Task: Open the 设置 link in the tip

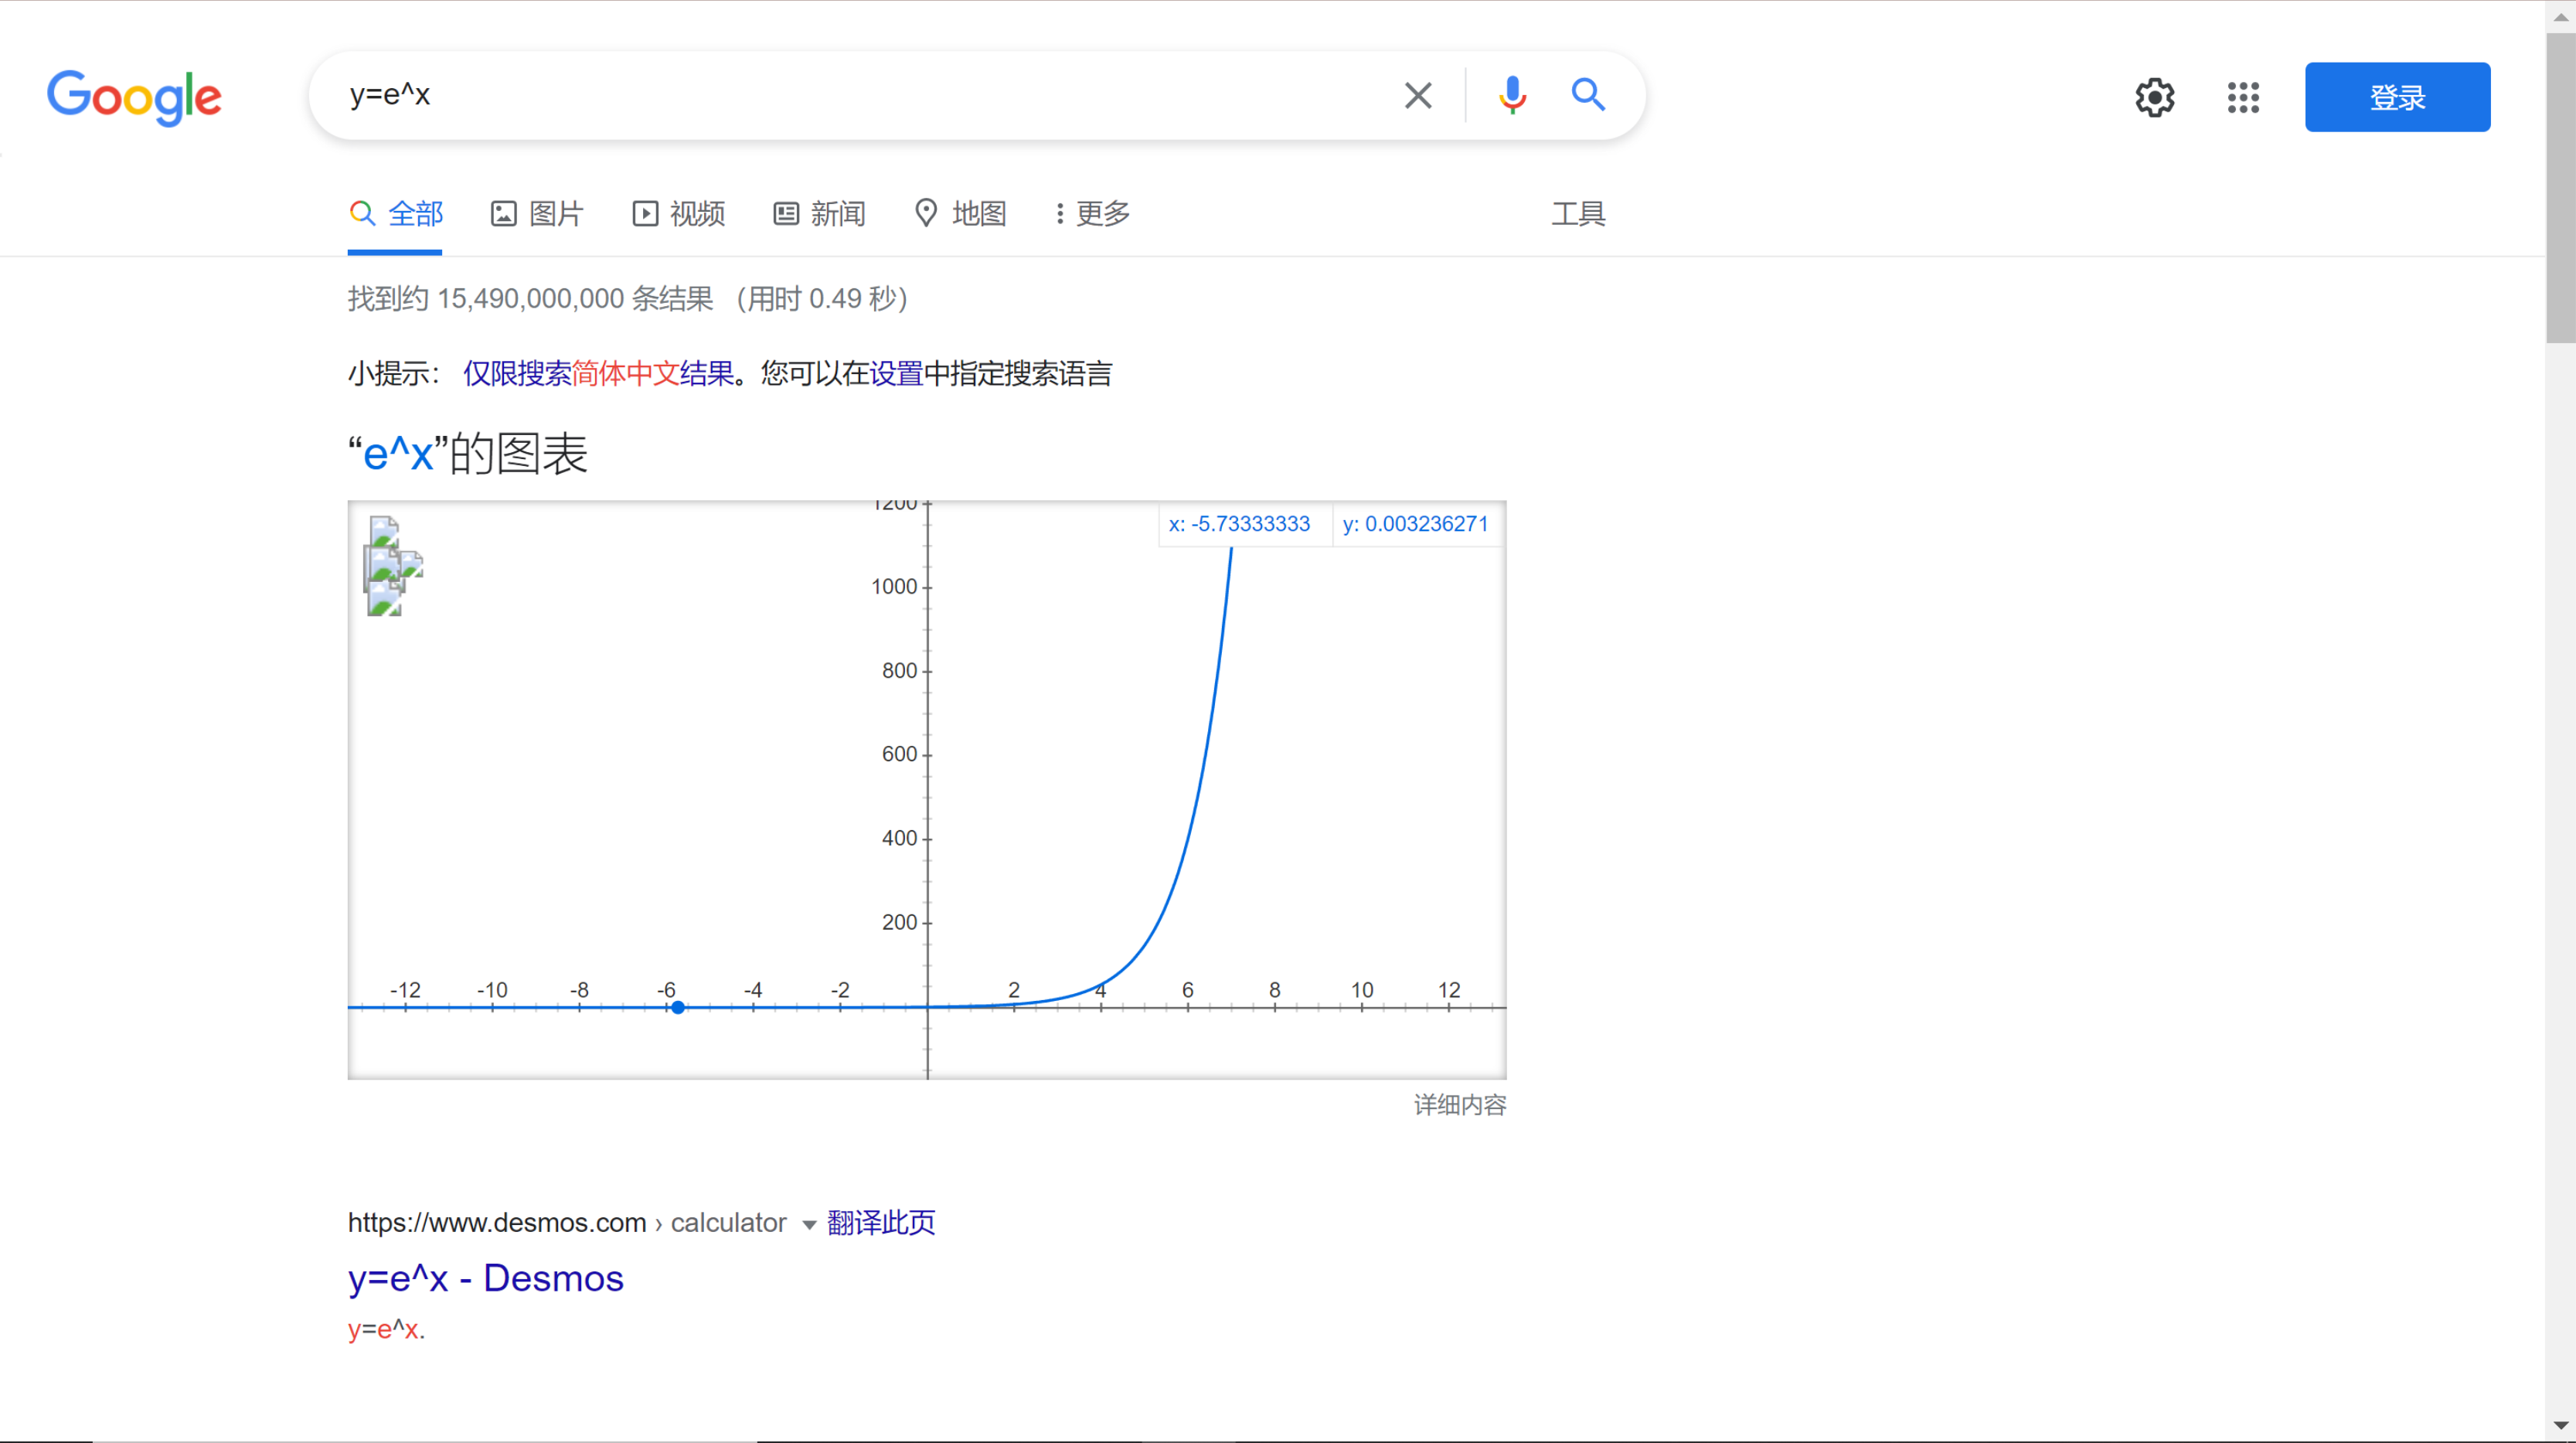Action: (x=896, y=373)
